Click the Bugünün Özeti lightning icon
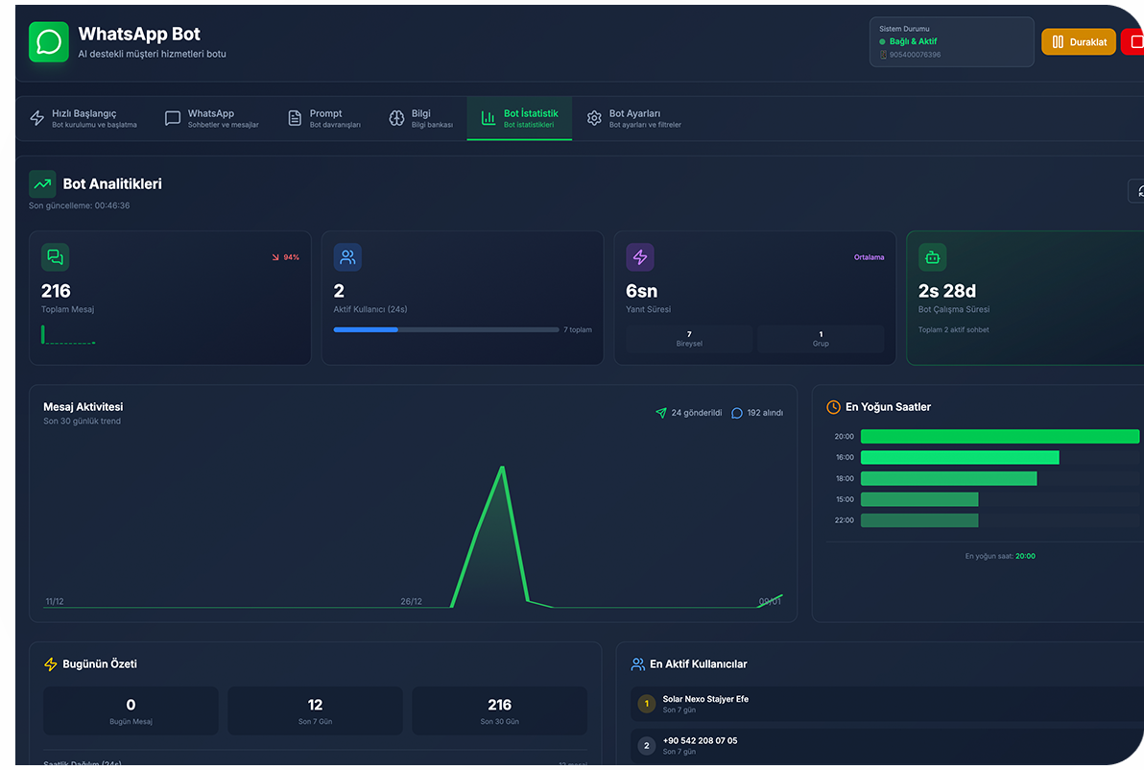The height and width of the screenshot is (770, 1144). click(51, 664)
